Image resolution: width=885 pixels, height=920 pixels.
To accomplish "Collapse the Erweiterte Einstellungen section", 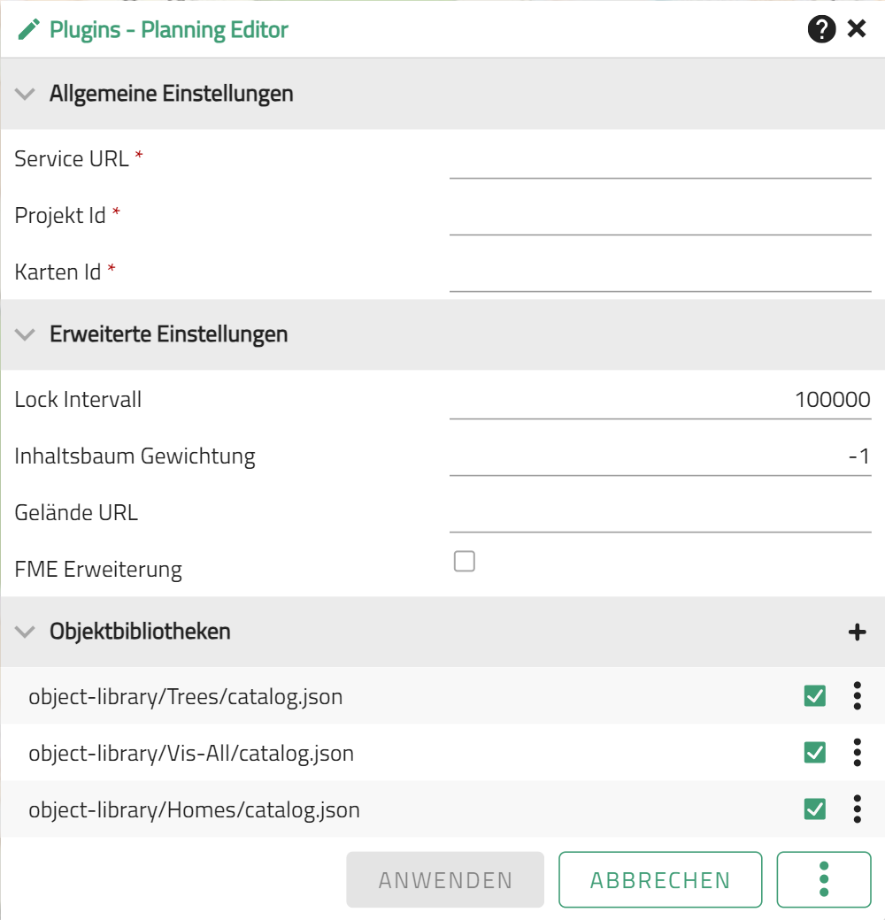I will [x=25, y=334].
